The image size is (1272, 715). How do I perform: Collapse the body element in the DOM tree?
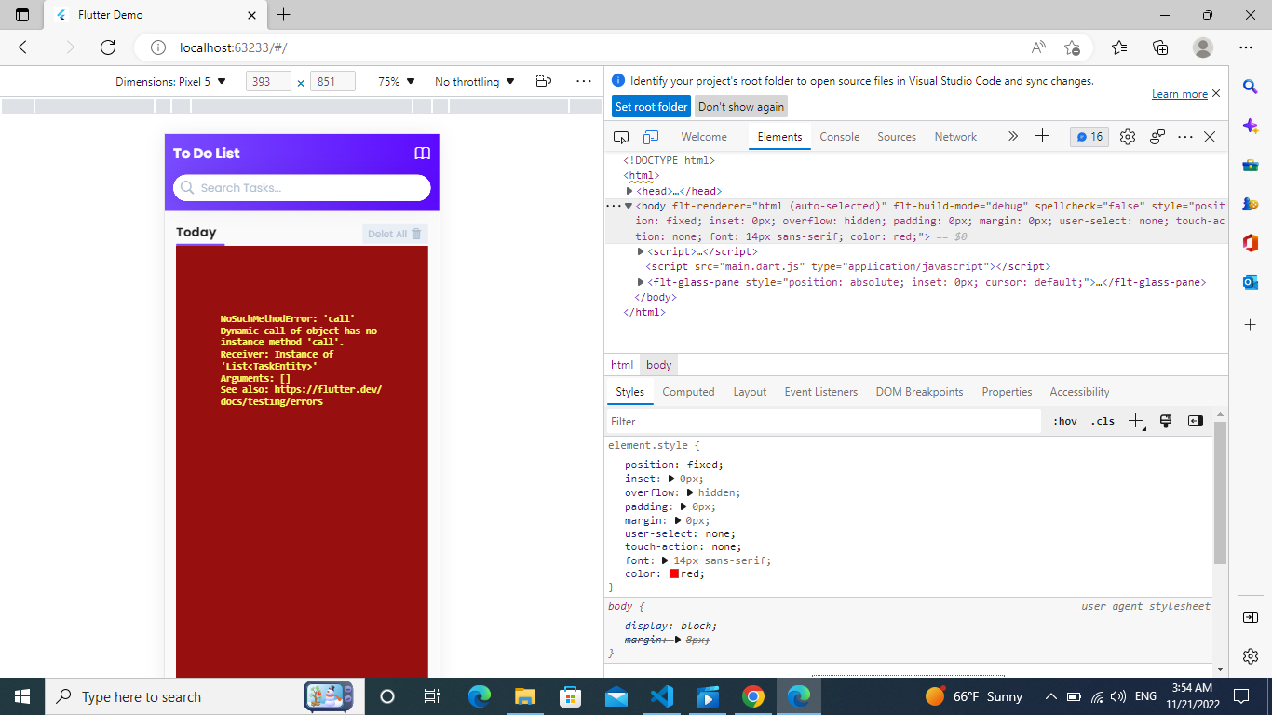tap(629, 206)
